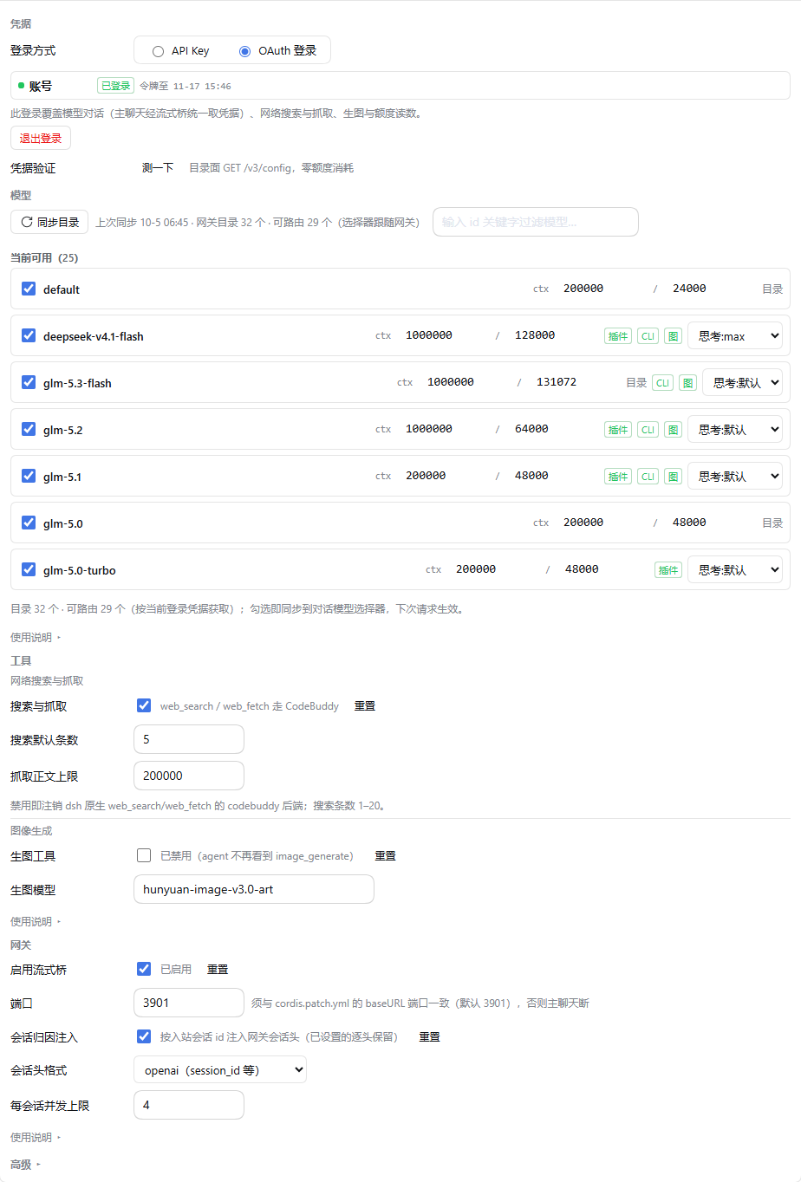
Task: Click 图 badge on glm-5.3-flash row
Action: pyautogui.click(x=687, y=383)
